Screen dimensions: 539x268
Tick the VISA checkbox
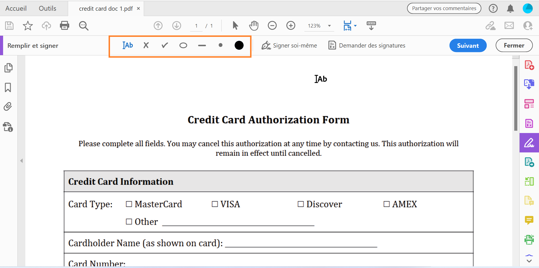coord(215,204)
